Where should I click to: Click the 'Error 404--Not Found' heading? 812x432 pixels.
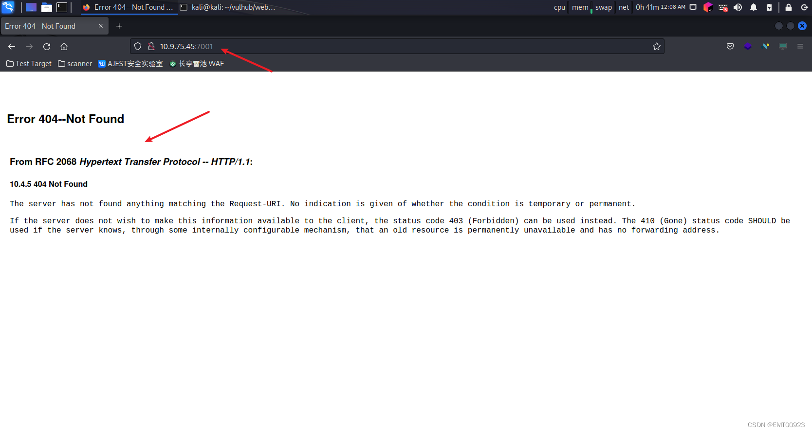66,119
